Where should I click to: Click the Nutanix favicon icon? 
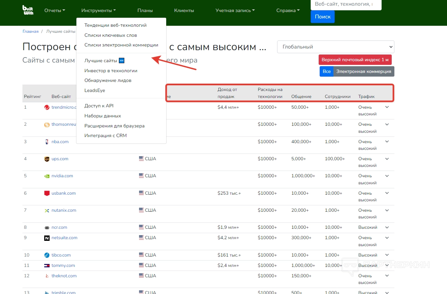[x=47, y=210]
